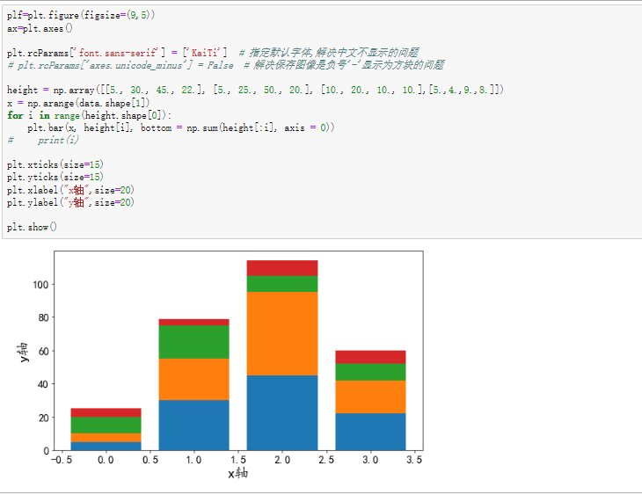The width and height of the screenshot is (642, 495).
Task: Click the x-axis tick label 2.5
Action: pyautogui.click(x=326, y=460)
